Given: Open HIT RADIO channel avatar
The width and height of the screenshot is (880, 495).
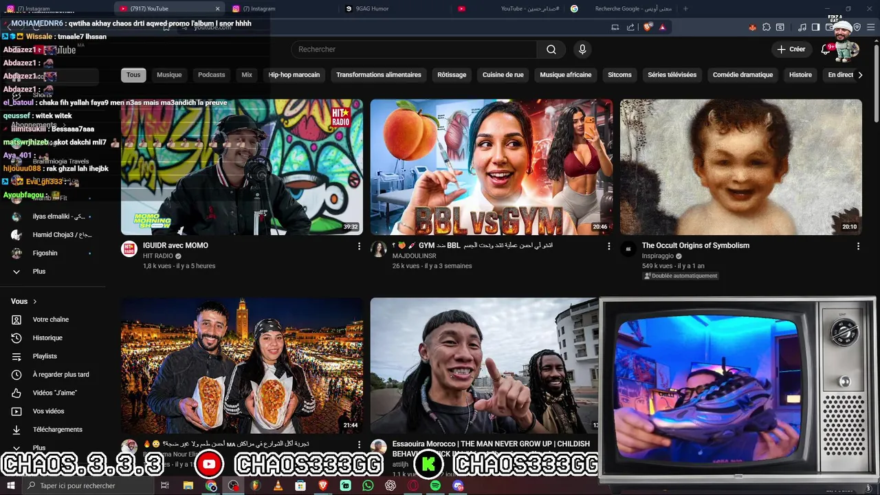Looking at the screenshot, I should [x=129, y=249].
